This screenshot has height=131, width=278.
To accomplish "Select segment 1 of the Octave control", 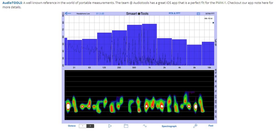I will point(83,126).
